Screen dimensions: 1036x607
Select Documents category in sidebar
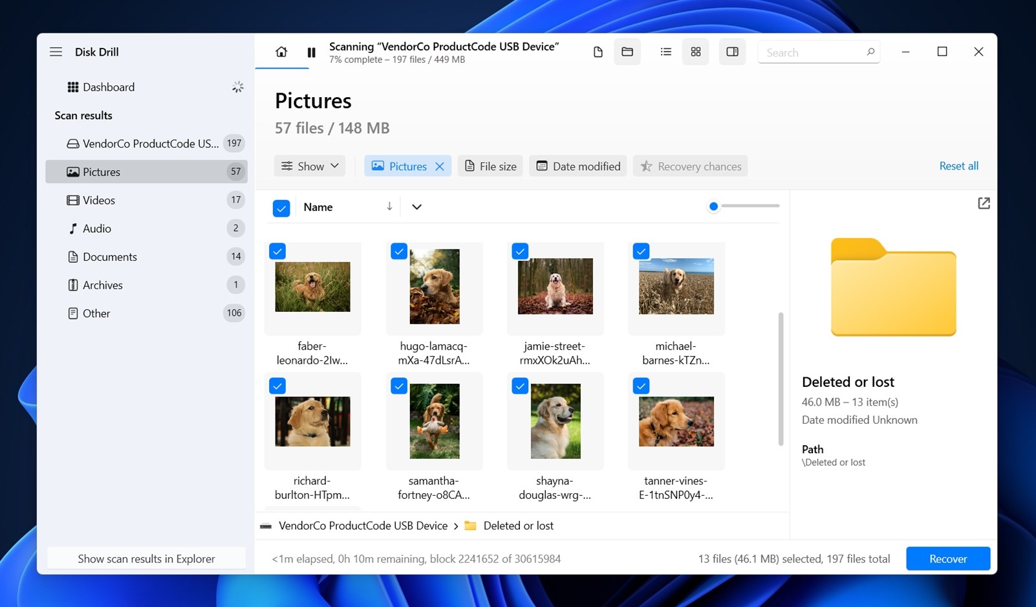tap(110, 257)
